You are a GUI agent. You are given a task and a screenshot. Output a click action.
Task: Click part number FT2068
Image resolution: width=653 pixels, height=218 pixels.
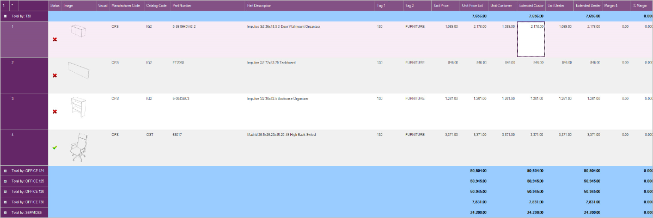pyautogui.click(x=178, y=63)
